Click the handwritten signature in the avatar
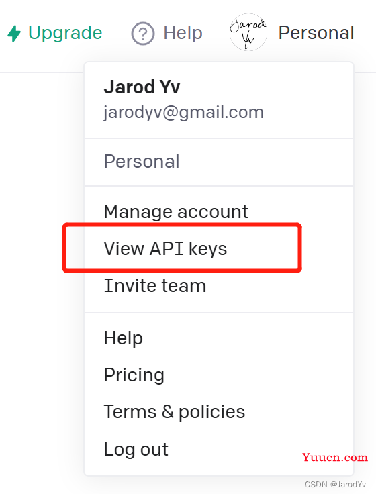Screen dimensions: 376x494 [248, 32]
